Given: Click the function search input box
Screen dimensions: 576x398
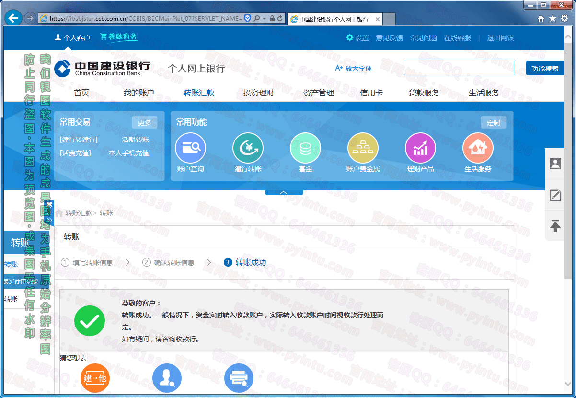Looking at the screenshot, I should tap(459, 68).
